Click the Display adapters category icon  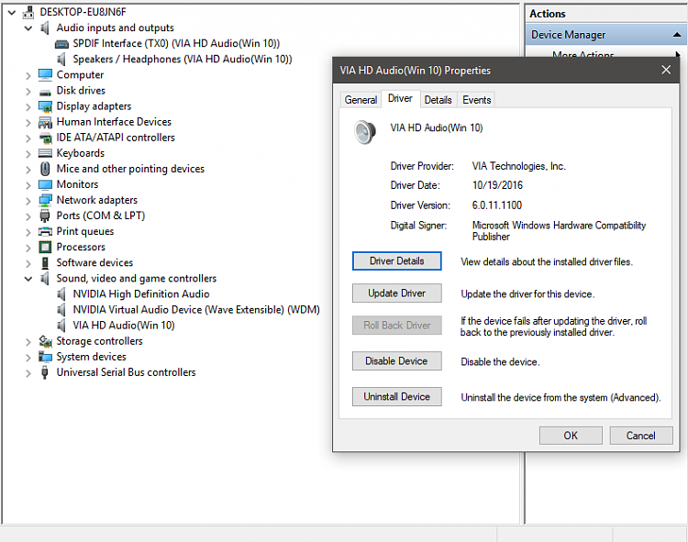(45, 106)
